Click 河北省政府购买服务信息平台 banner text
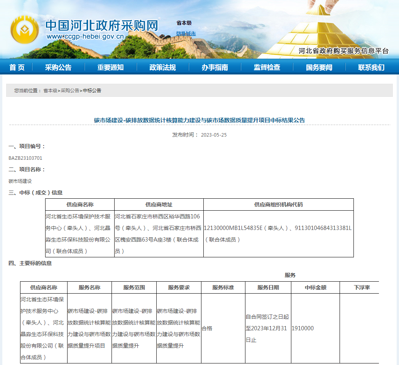Screen dimensions: 399x365 click(343, 51)
